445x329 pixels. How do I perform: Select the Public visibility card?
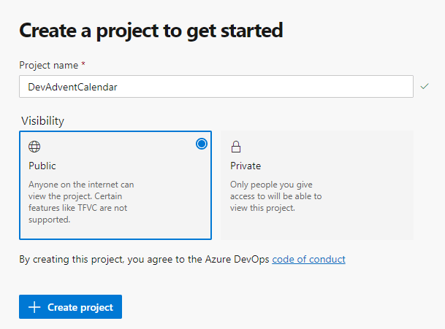115,185
